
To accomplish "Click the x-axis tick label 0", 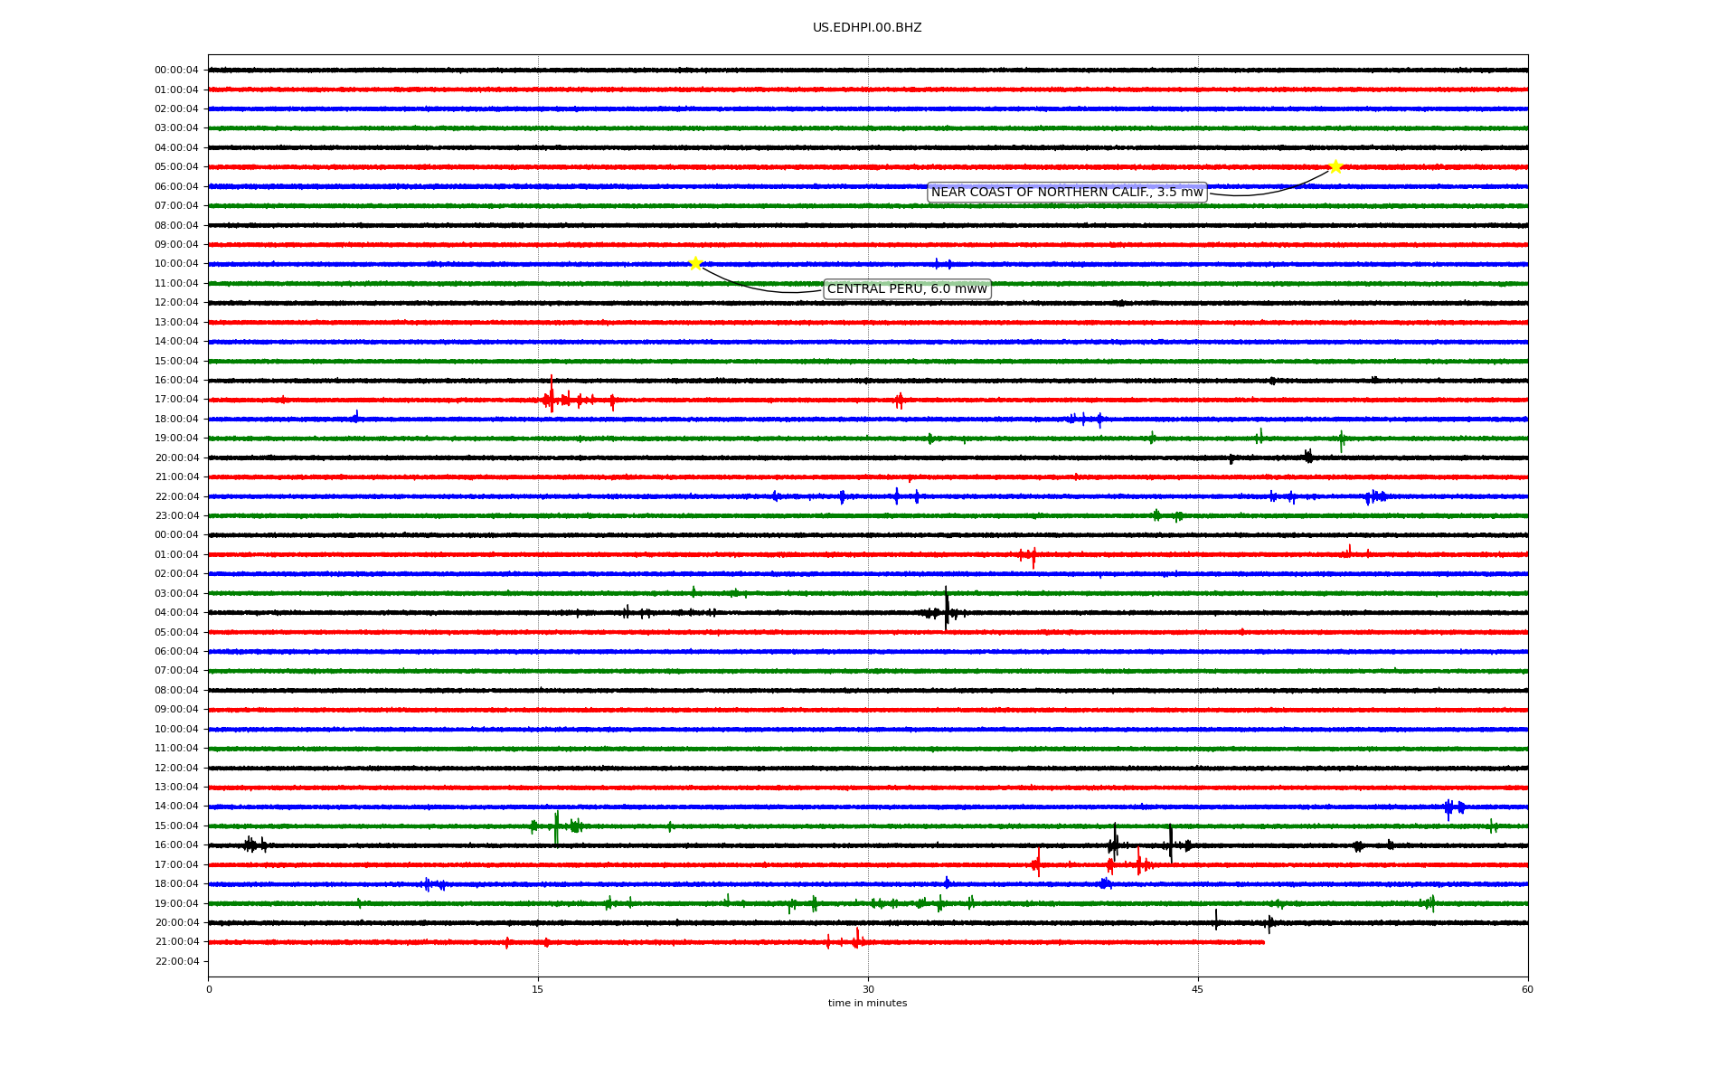I will (x=209, y=989).
